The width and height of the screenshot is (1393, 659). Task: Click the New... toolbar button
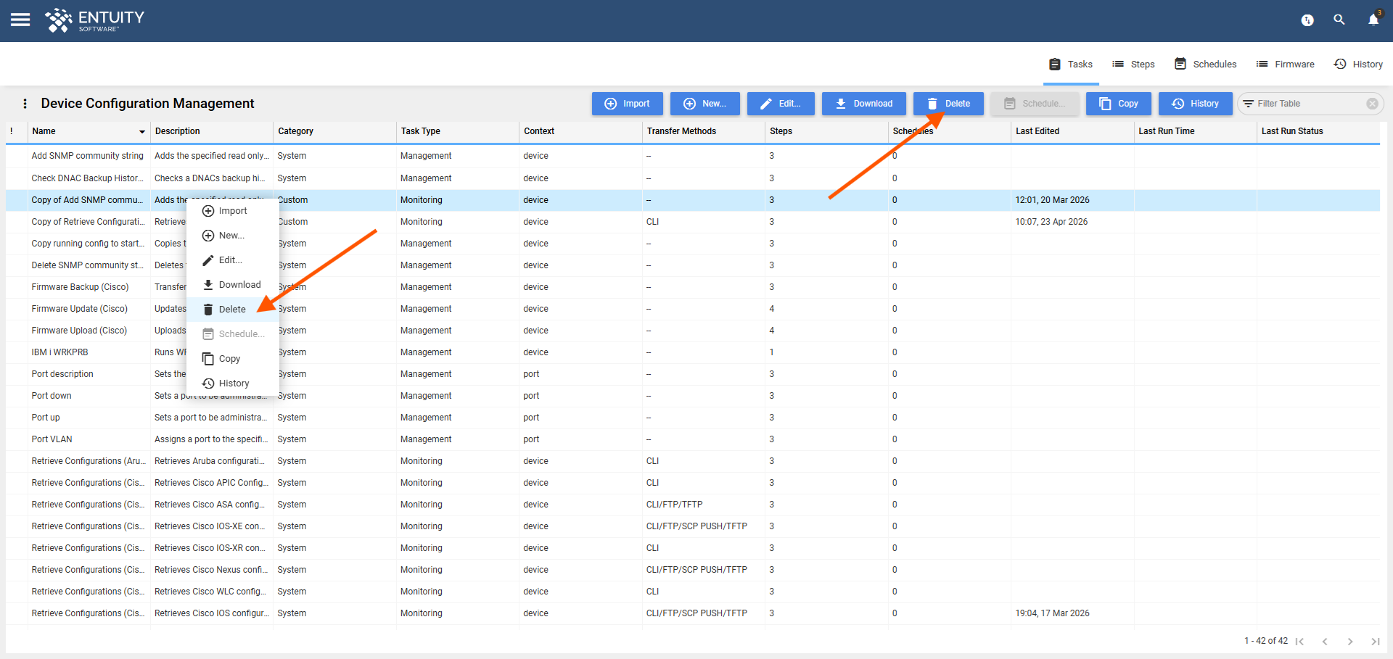pyautogui.click(x=705, y=104)
